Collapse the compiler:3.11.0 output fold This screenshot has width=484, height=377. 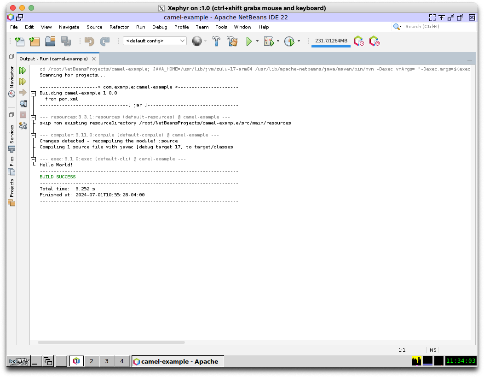(x=34, y=135)
